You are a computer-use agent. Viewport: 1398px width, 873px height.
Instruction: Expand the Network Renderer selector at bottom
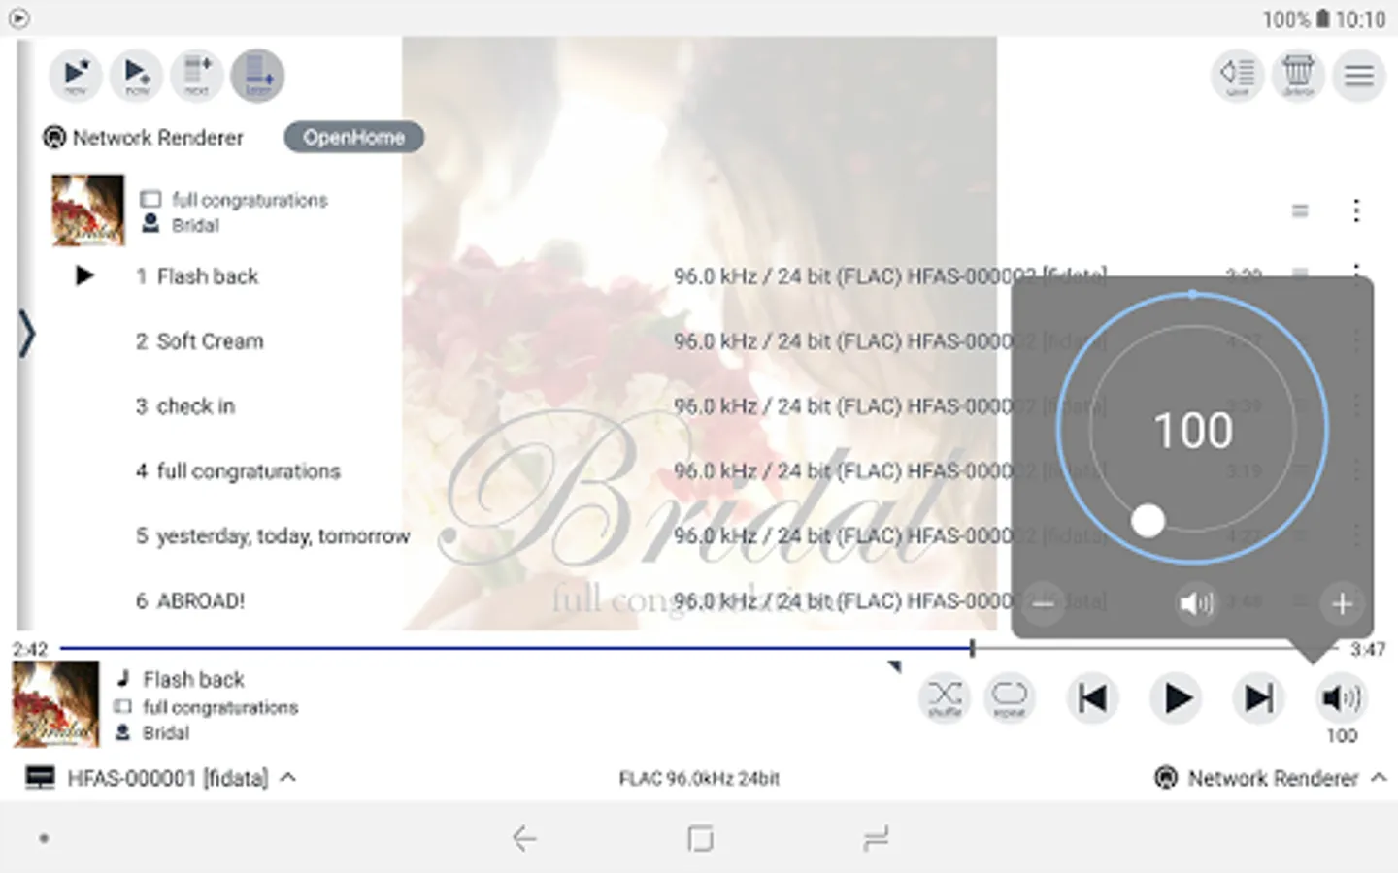click(1271, 778)
